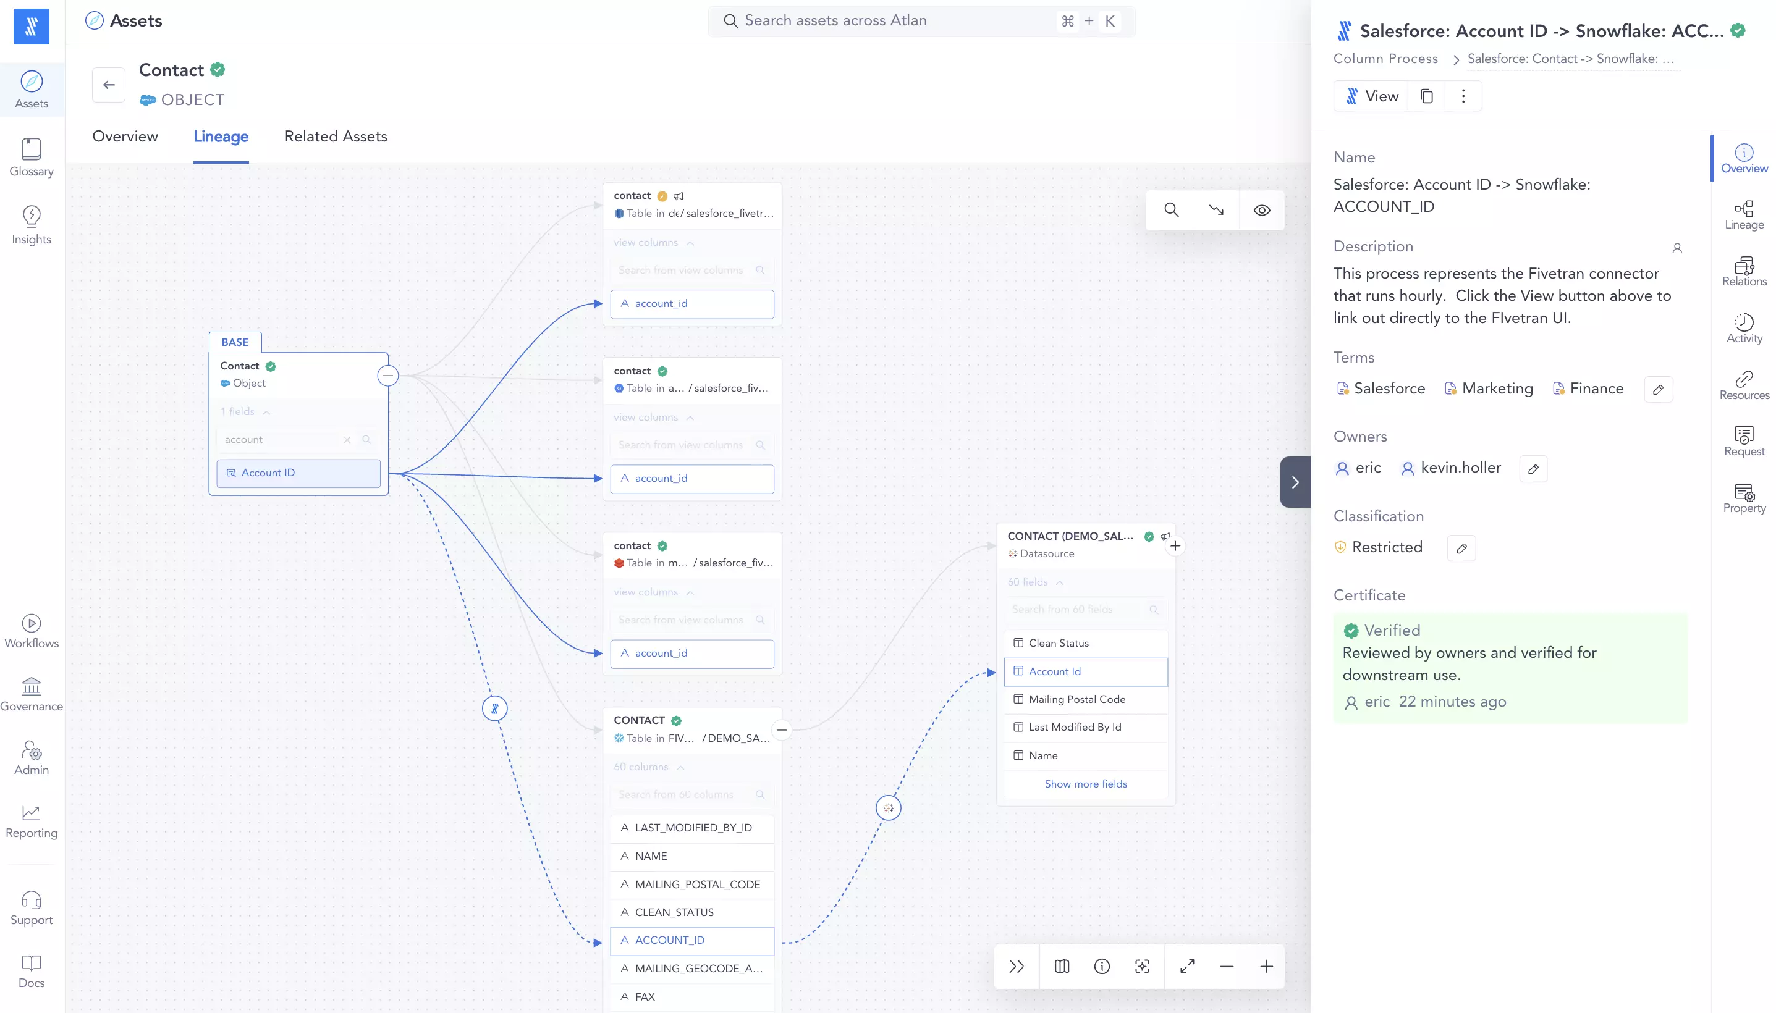Click the lineage arrow filter icon
Image resolution: width=1776 pixels, height=1013 pixels.
coord(1216,210)
